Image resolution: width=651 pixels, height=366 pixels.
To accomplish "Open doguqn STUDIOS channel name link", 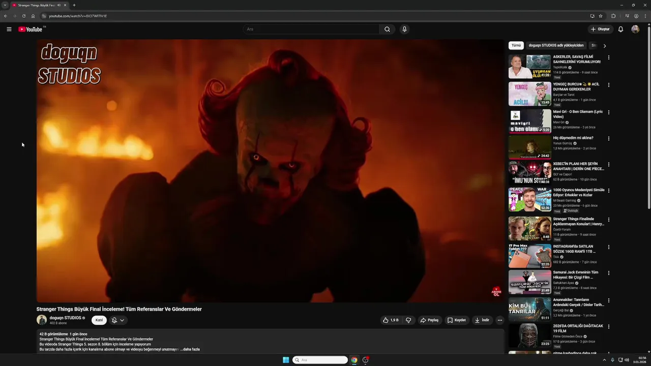I will tap(66, 318).
